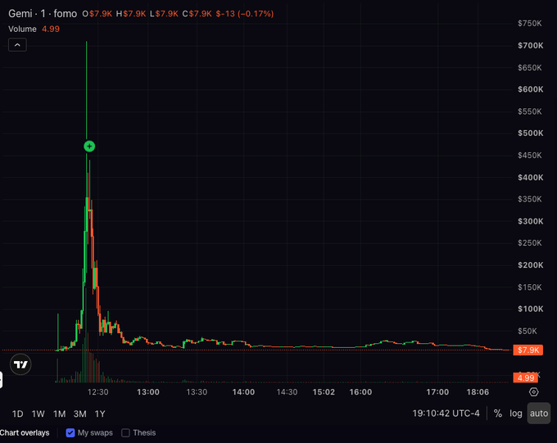Open timezone menu showing 19:10:42 UTC-4
Viewport: 557px width, 443px height.
pos(446,414)
